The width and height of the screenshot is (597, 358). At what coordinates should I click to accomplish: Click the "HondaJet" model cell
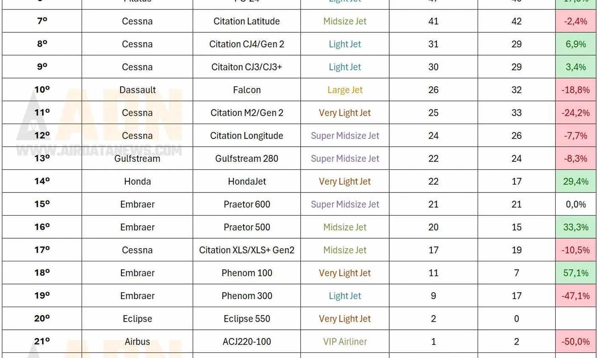tap(247, 181)
